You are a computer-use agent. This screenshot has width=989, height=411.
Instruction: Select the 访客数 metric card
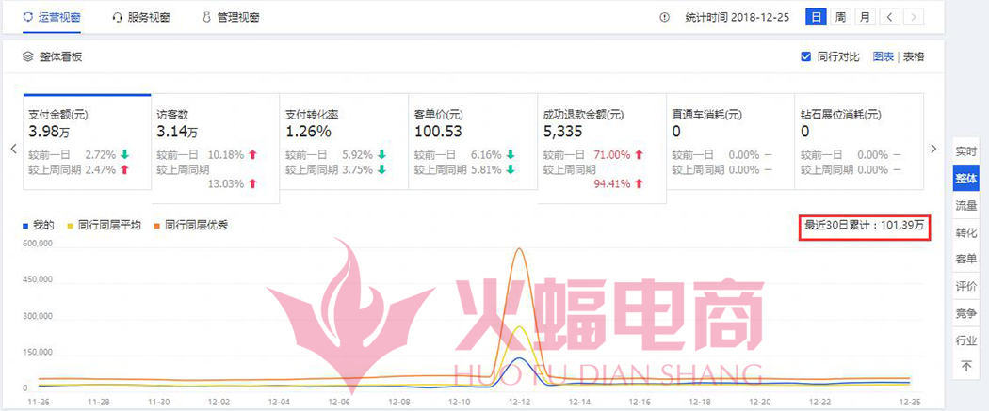pyautogui.click(x=215, y=149)
